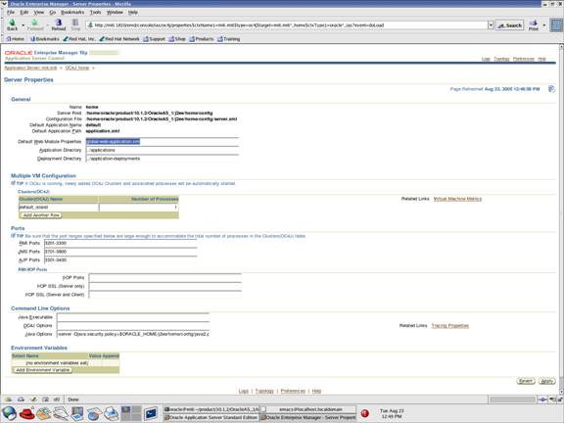This screenshot has height=423, width=564.
Task: Click the Search button next to URL bar
Action: pos(510,25)
